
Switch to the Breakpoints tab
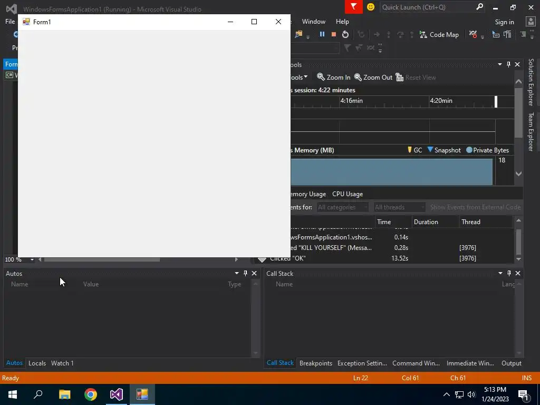(316, 363)
